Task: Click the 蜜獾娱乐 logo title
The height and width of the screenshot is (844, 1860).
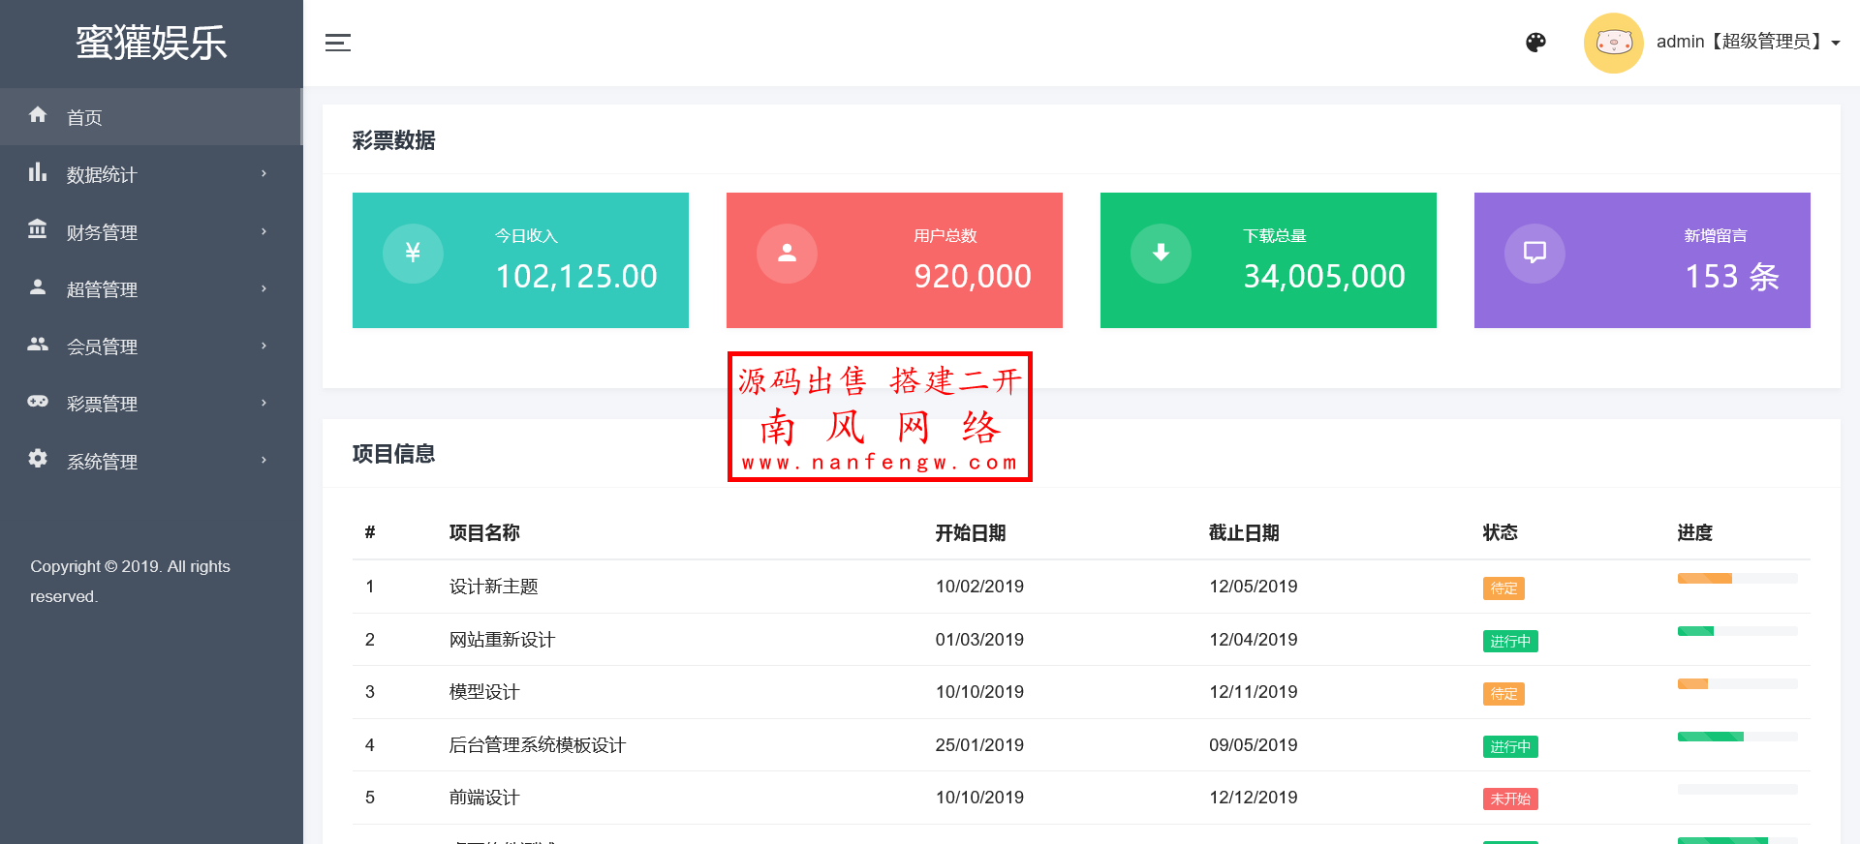Action: [151, 44]
